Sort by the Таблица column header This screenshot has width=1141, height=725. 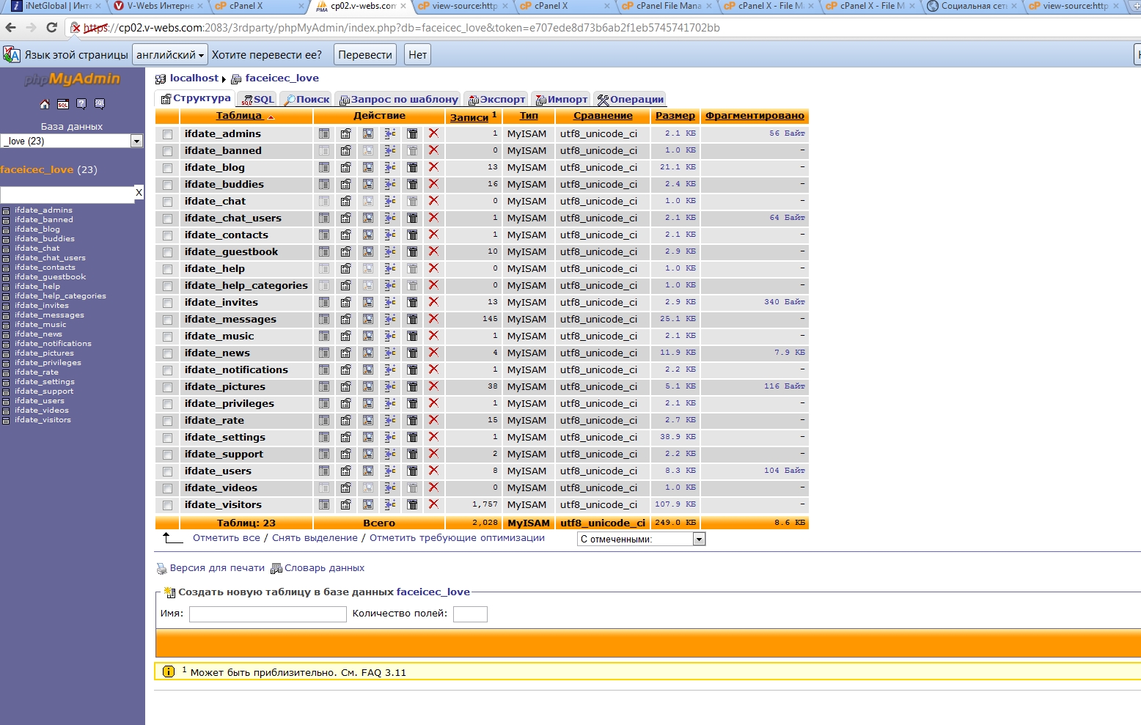[x=239, y=116]
